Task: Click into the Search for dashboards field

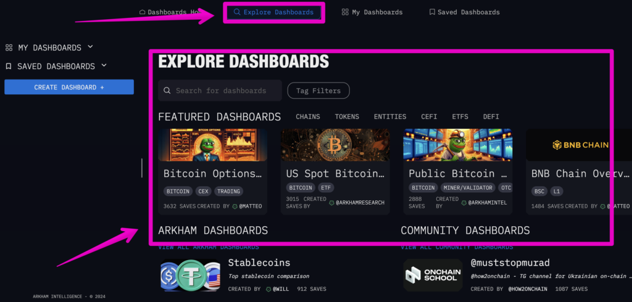Action: point(226,91)
